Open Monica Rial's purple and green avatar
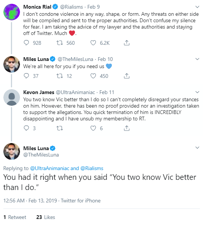 [12, 12]
